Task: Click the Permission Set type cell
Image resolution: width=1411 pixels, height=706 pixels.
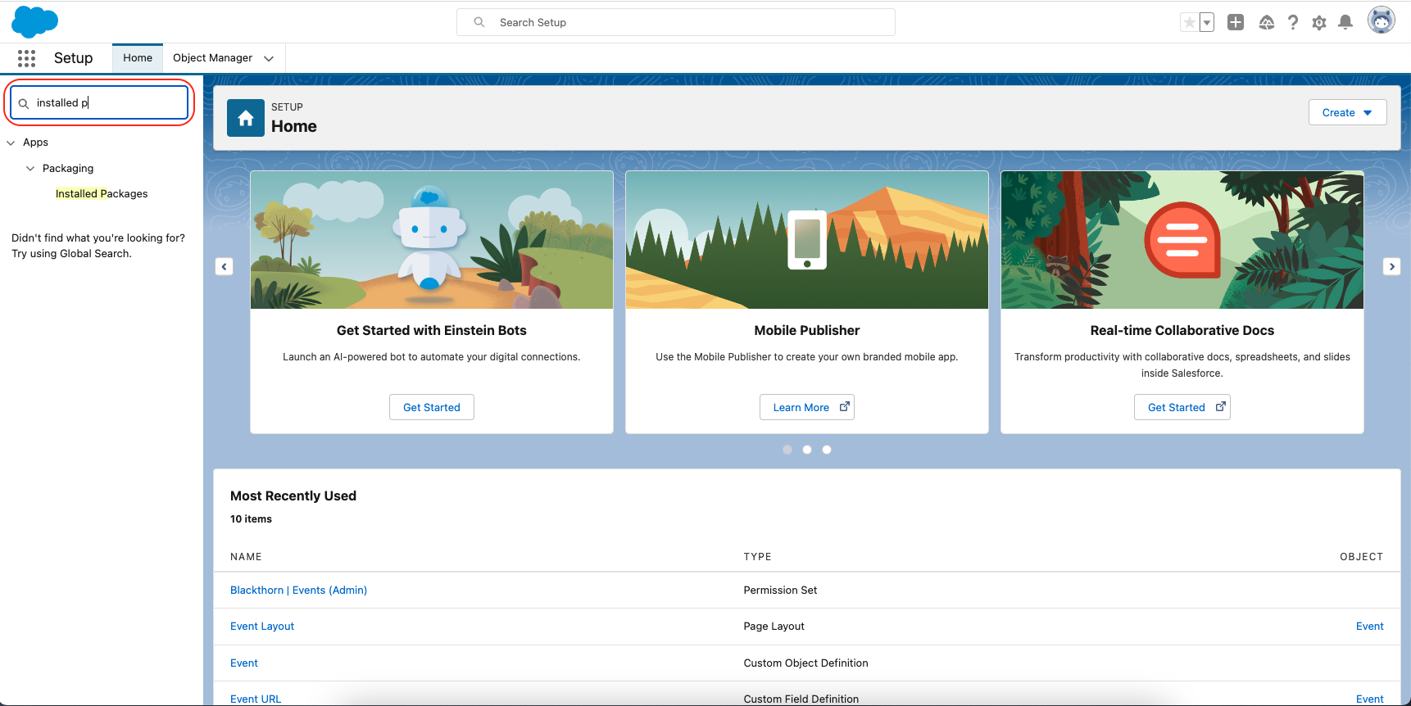Action: [x=780, y=591]
